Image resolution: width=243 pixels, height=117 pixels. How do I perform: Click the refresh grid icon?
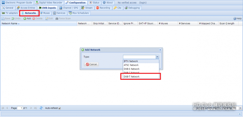tap(41, 108)
